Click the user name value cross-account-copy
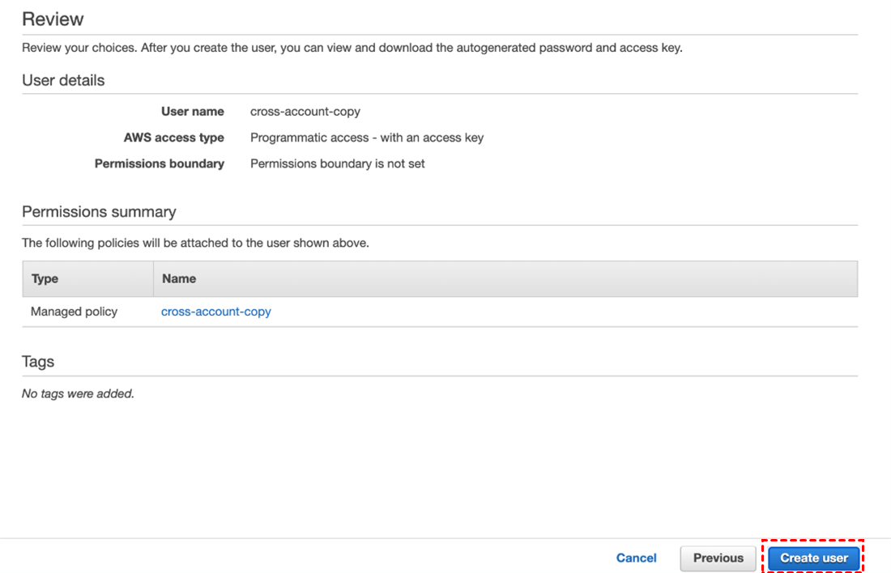 [305, 112]
